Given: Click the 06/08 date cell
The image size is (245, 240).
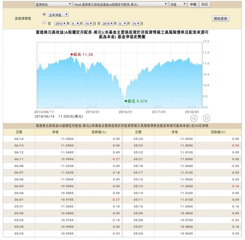Looking at the screenshot, I should click(x=19, y=166).
